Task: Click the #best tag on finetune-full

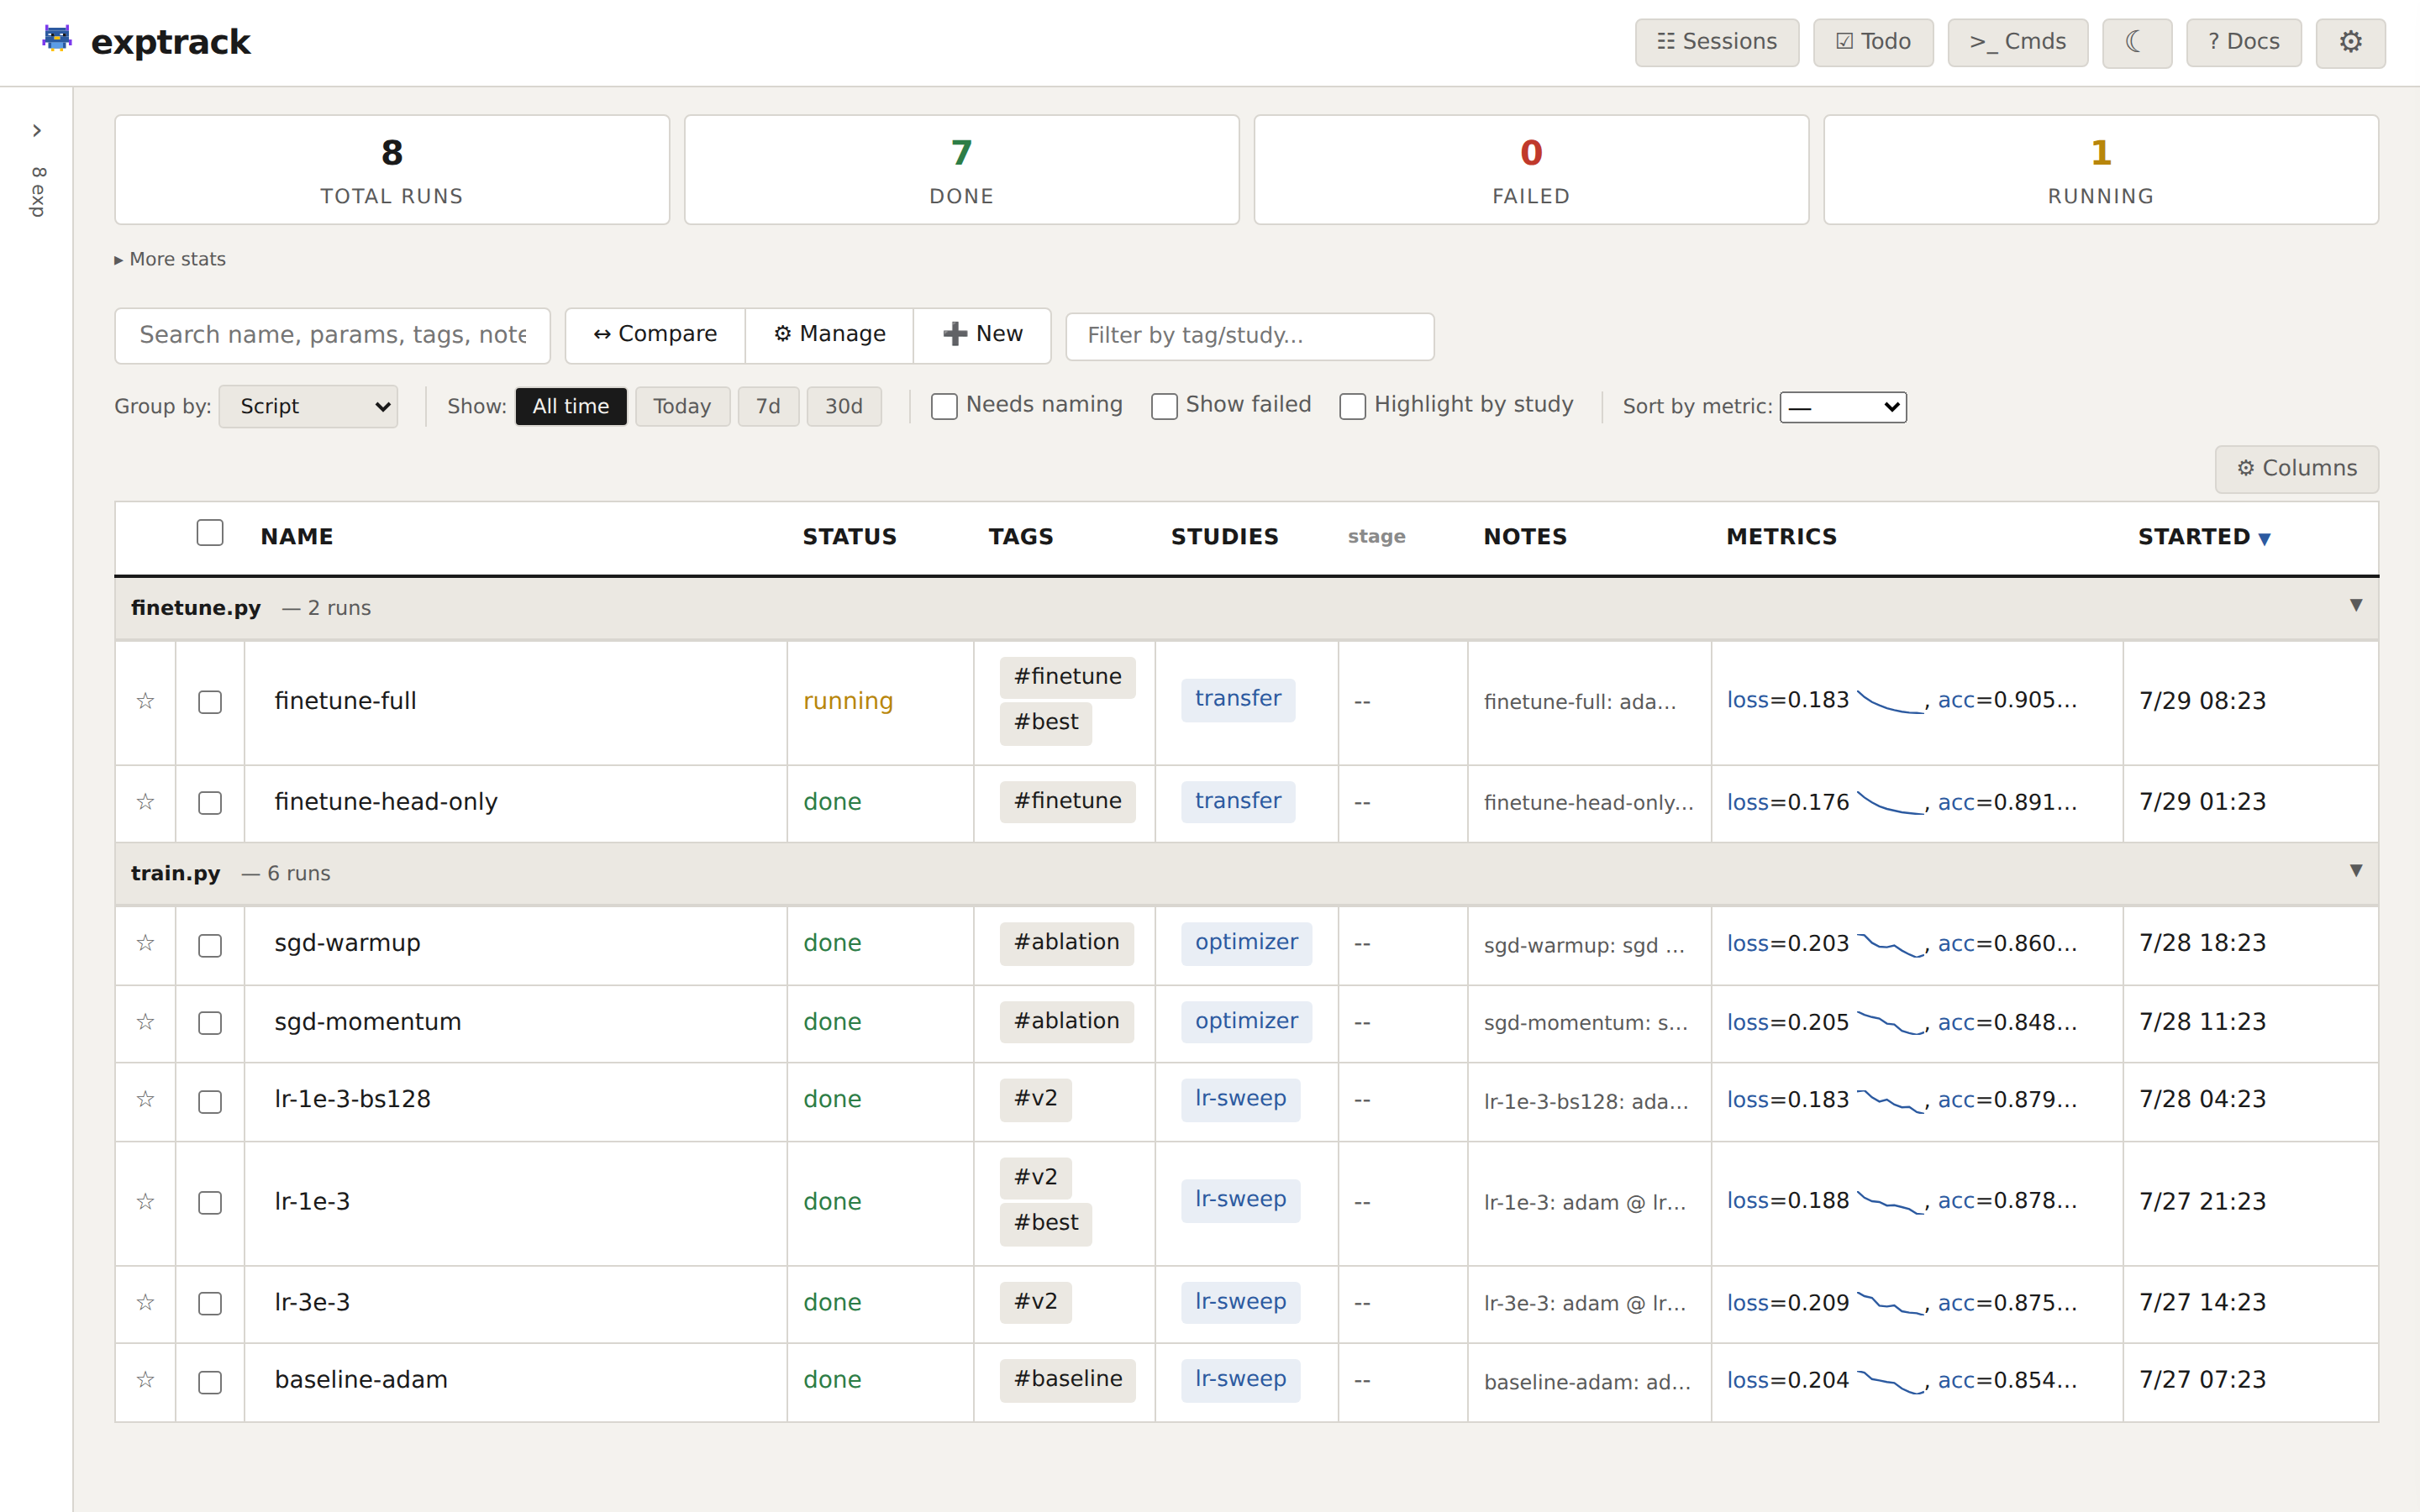Action: point(1045,723)
